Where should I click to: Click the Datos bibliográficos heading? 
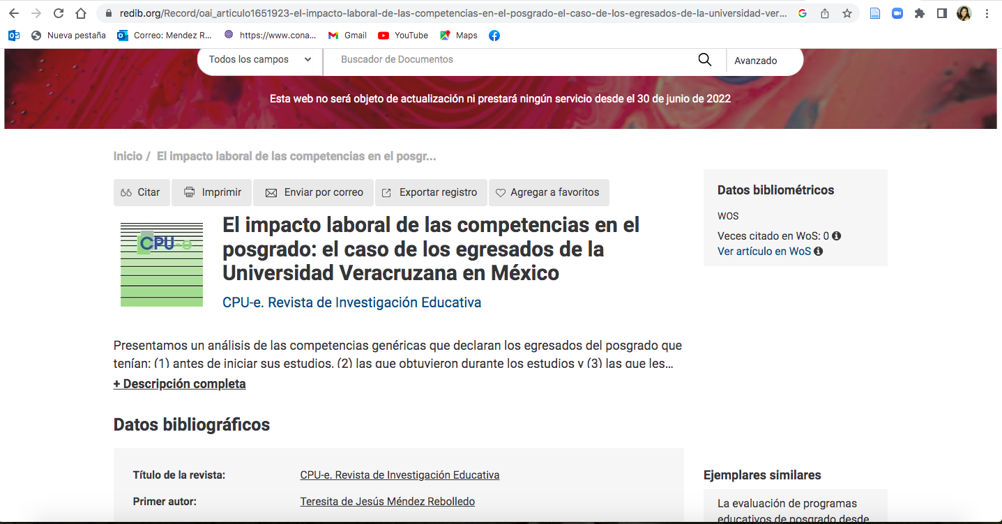192,424
